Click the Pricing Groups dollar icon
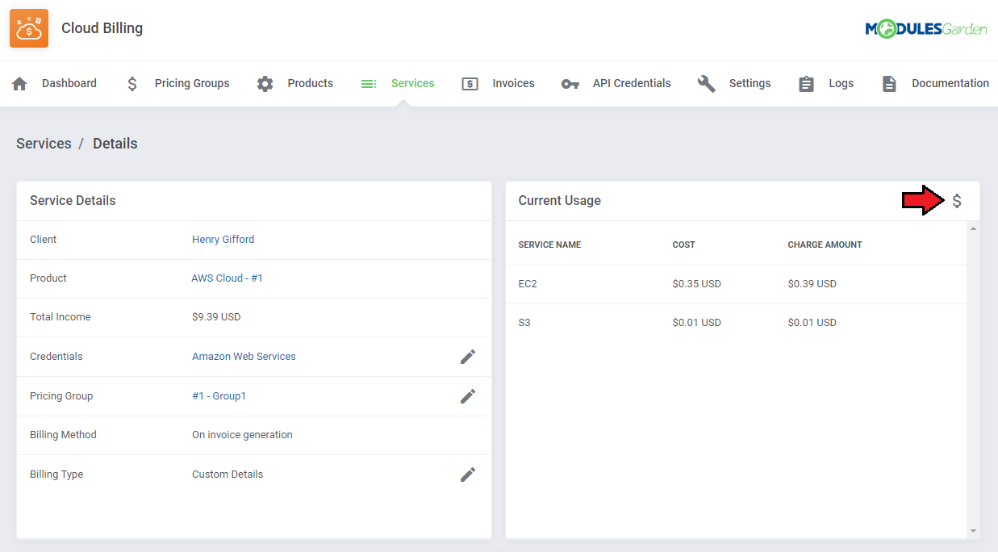 coord(132,84)
